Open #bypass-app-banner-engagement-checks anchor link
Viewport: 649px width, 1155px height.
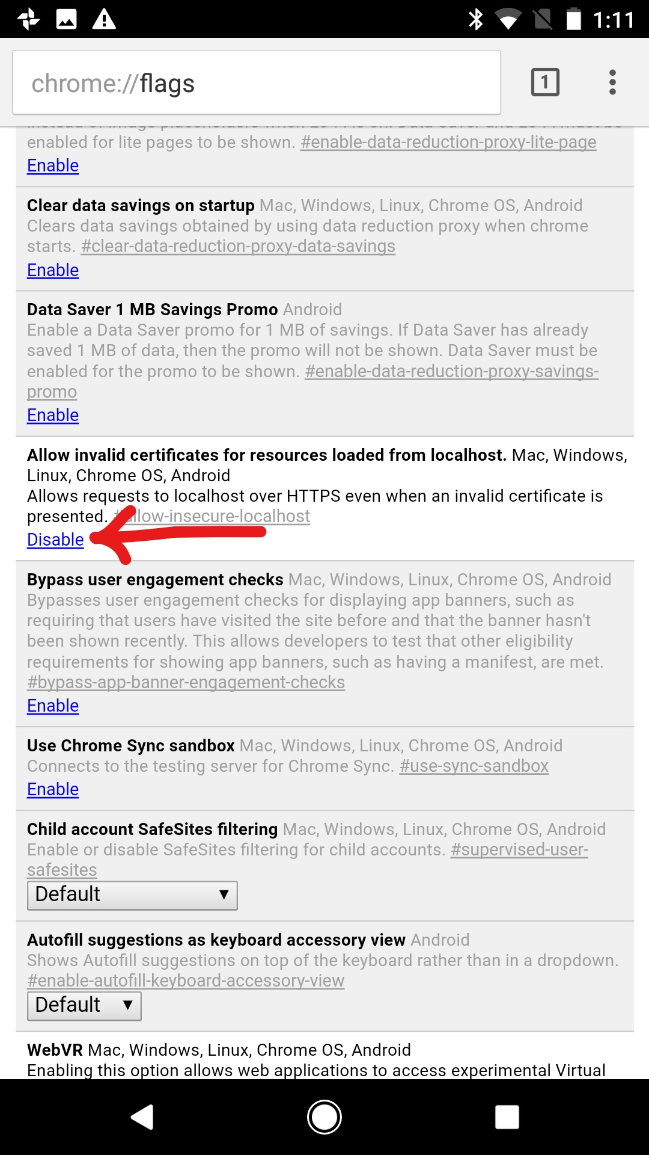pos(186,682)
